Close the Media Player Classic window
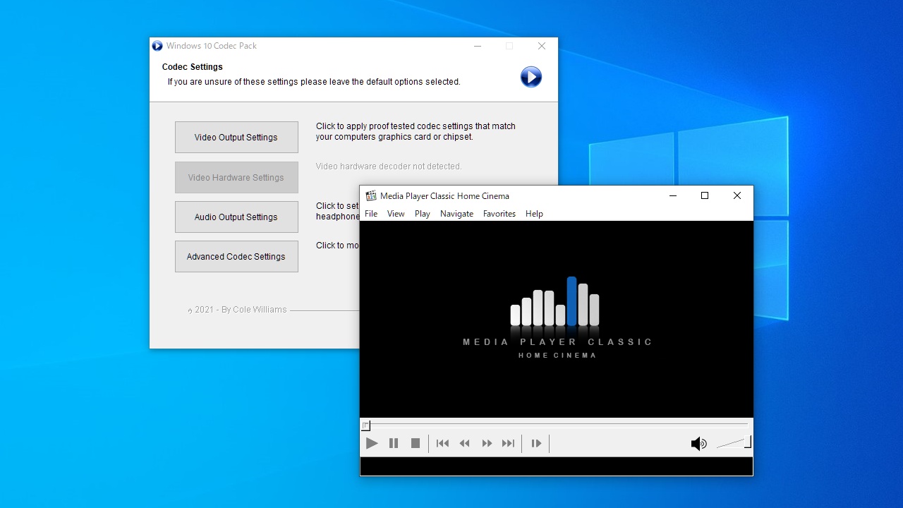Image resolution: width=903 pixels, height=508 pixels. pyautogui.click(x=737, y=195)
